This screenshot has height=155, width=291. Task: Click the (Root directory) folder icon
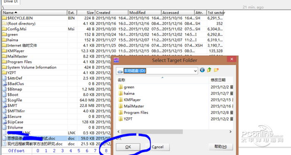(x=4, y=24)
